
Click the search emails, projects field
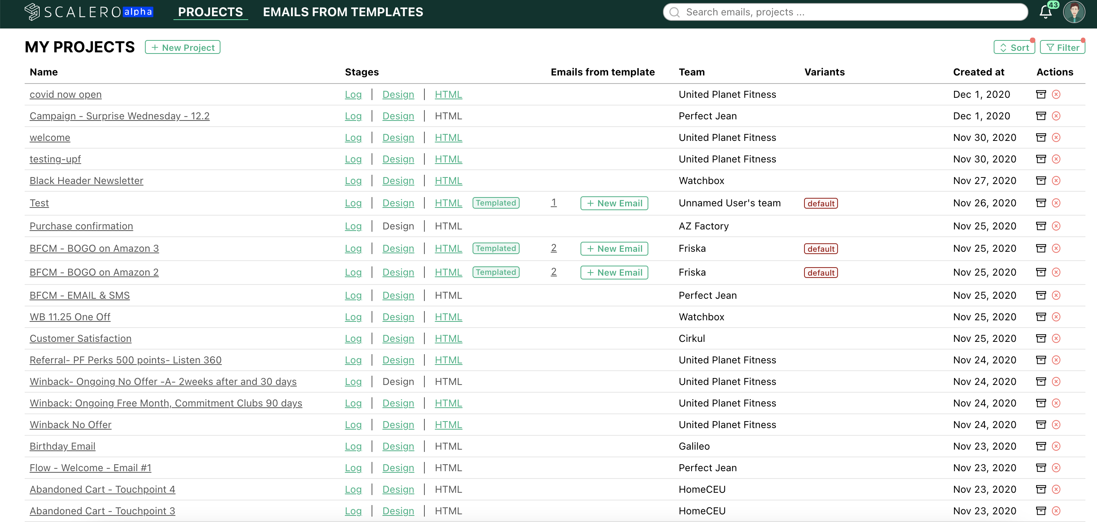click(845, 12)
